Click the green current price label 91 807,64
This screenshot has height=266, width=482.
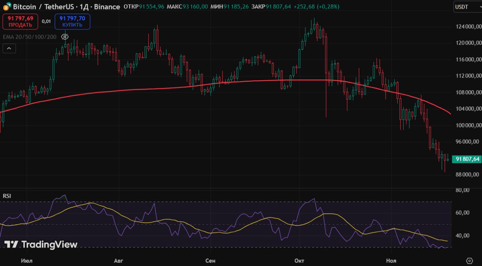467,159
